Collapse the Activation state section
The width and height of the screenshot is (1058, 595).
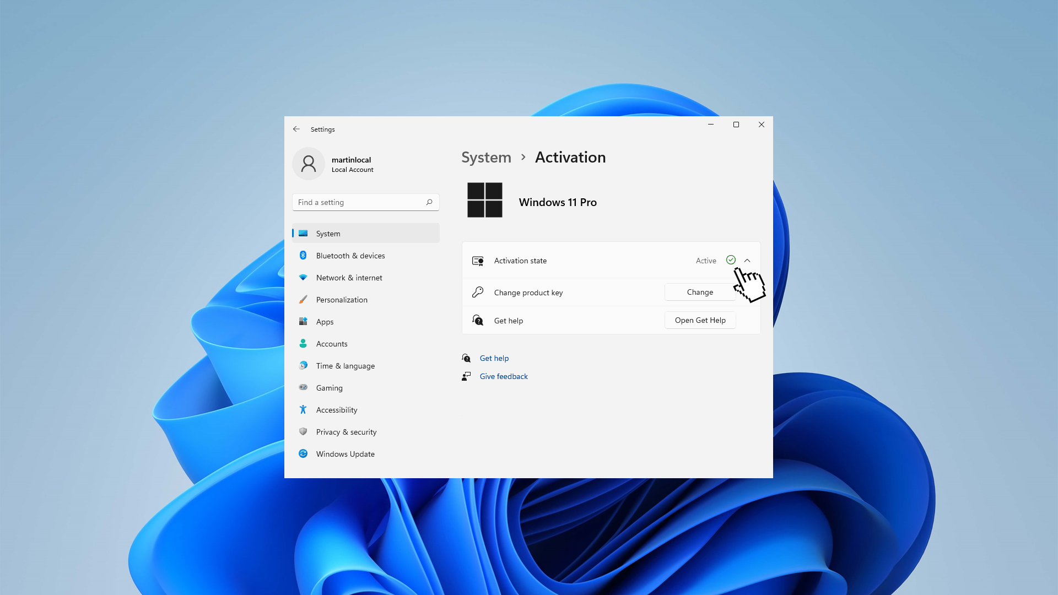pos(747,261)
